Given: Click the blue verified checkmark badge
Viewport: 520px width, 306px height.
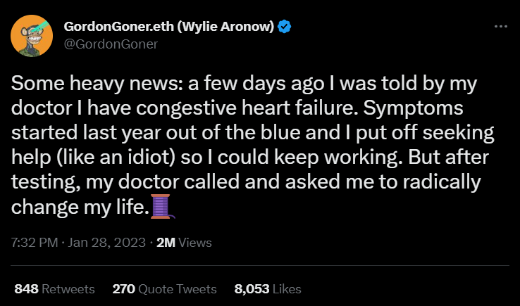Looking at the screenshot, I should click(285, 27).
